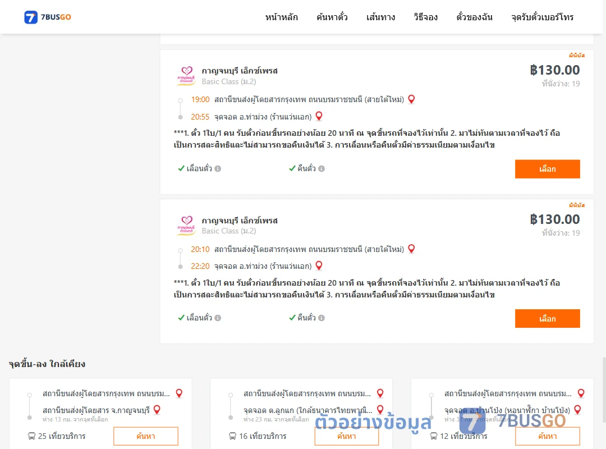
Task: Open map pin beside จุดจอด อ.บ้านโป่ง
Action: click(x=577, y=410)
